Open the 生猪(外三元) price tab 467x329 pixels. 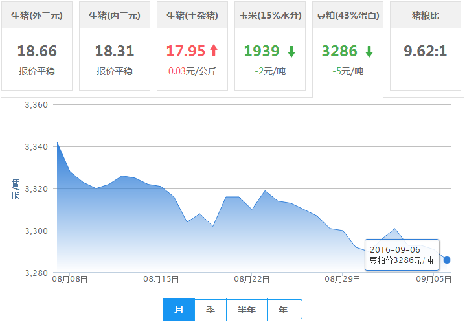(37, 46)
